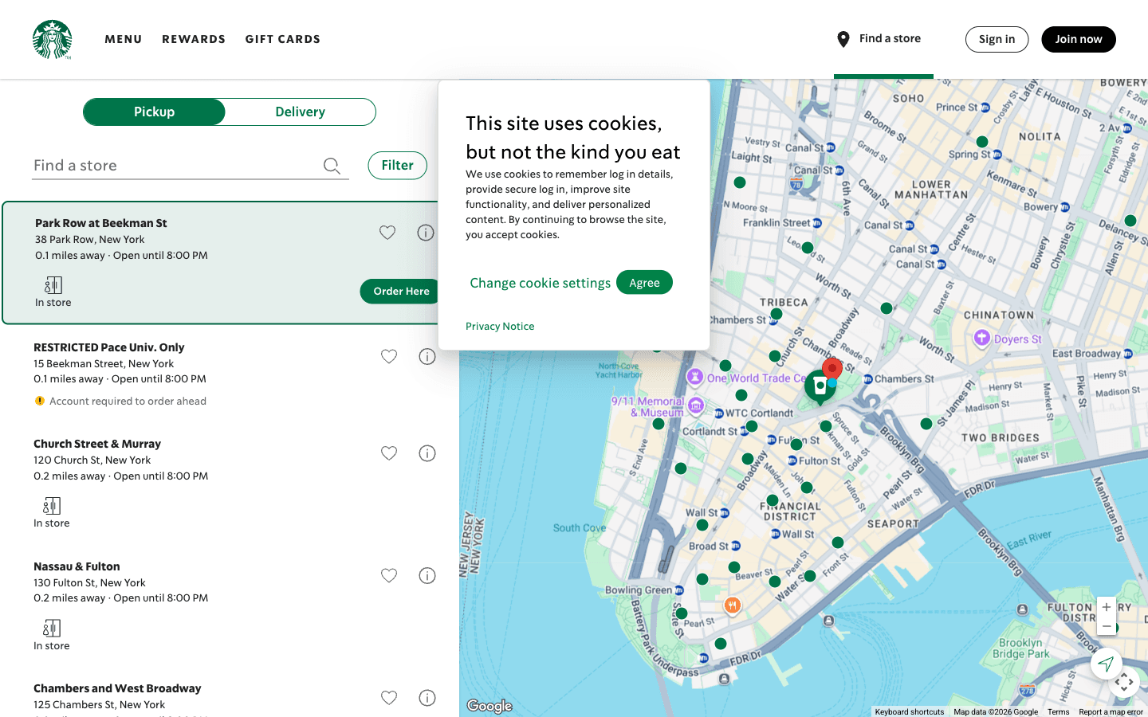Click the Google logo on the map
This screenshot has width=1148, height=717.
tap(489, 705)
